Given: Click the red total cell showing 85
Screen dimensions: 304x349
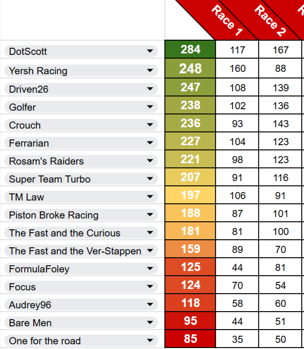Looking at the screenshot, I should click(190, 339).
